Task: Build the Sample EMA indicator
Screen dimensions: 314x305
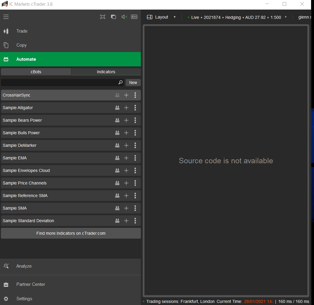Action: [117, 158]
